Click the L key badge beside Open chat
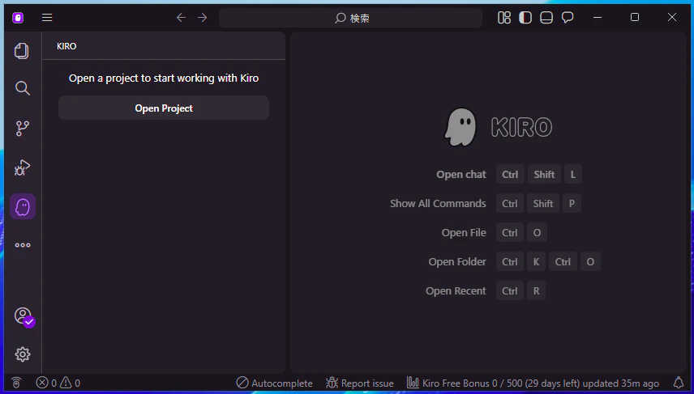 pos(572,175)
